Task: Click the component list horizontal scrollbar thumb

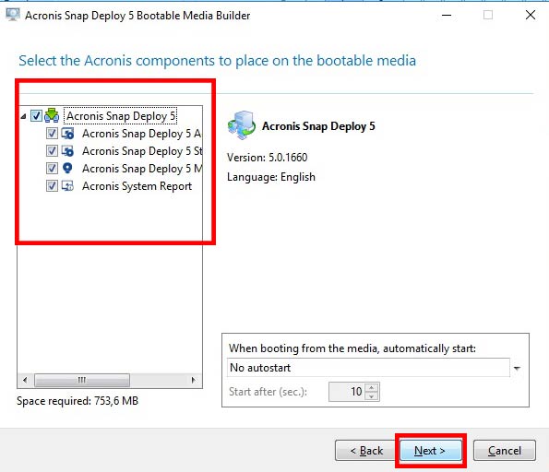Action: [82, 380]
